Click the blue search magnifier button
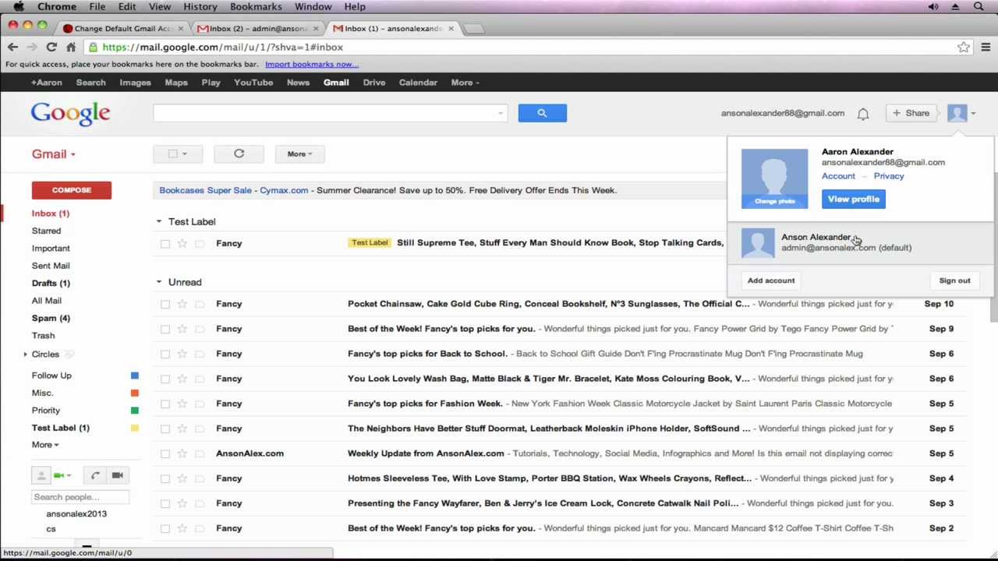998x561 pixels. 542,113
